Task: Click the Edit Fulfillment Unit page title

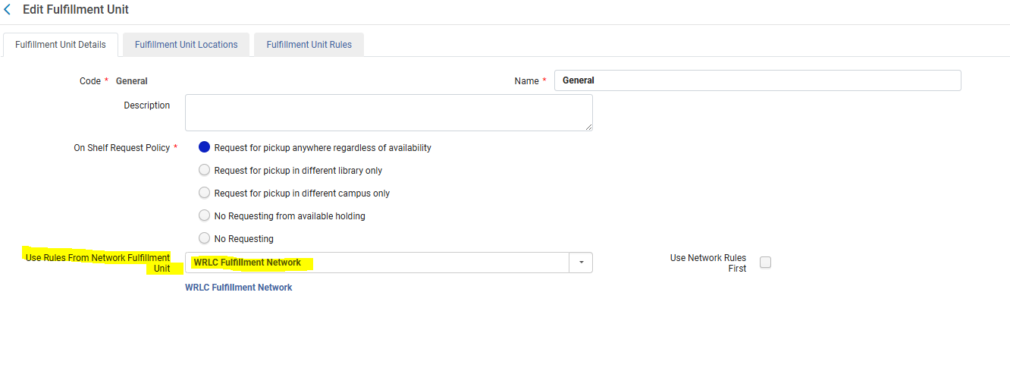Action: [x=76, y=10]
